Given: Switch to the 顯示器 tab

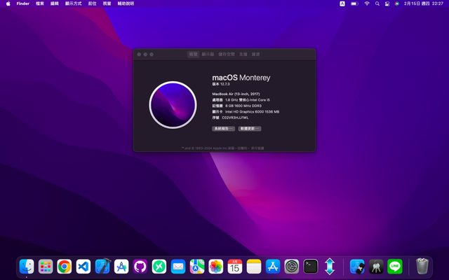Looking at the screenshot, I should pyautogui.click(x=208, y=54).
